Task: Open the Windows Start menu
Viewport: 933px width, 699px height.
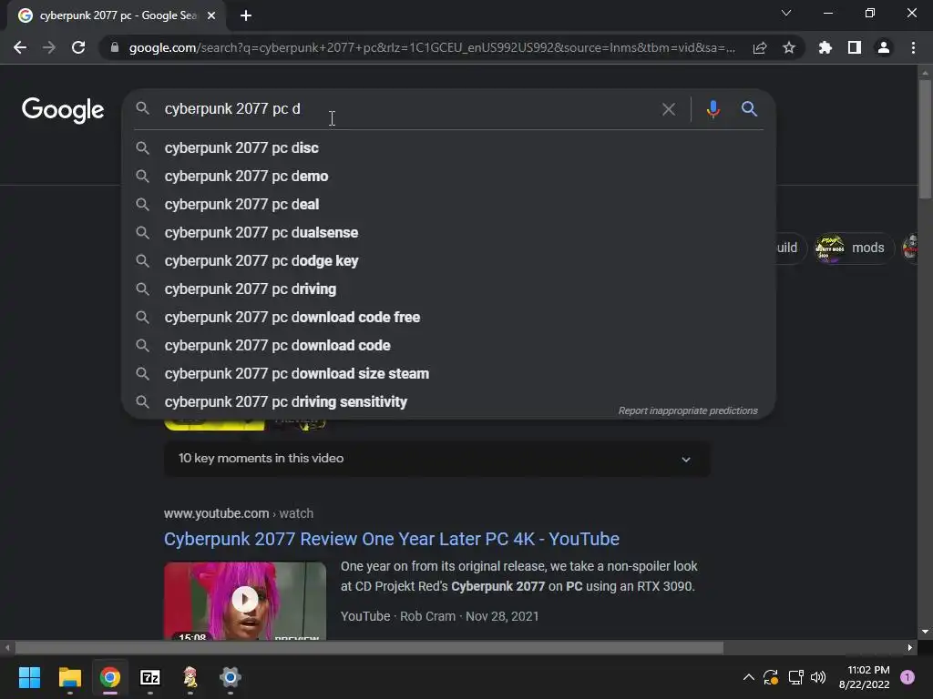Action: point(29,677)
